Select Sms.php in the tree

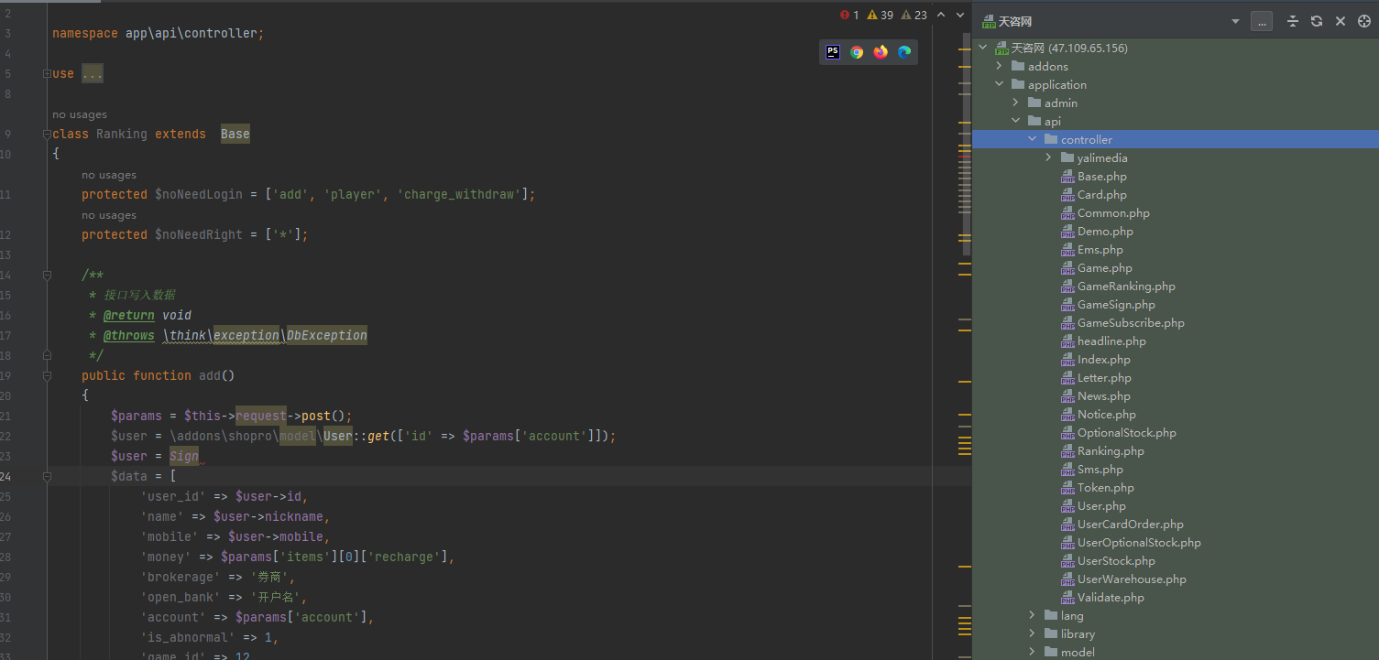pyautogui.click(x=1100, y=469)
